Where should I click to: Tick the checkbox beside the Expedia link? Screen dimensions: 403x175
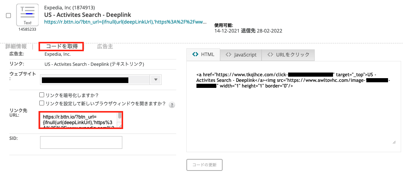point(9,15)
